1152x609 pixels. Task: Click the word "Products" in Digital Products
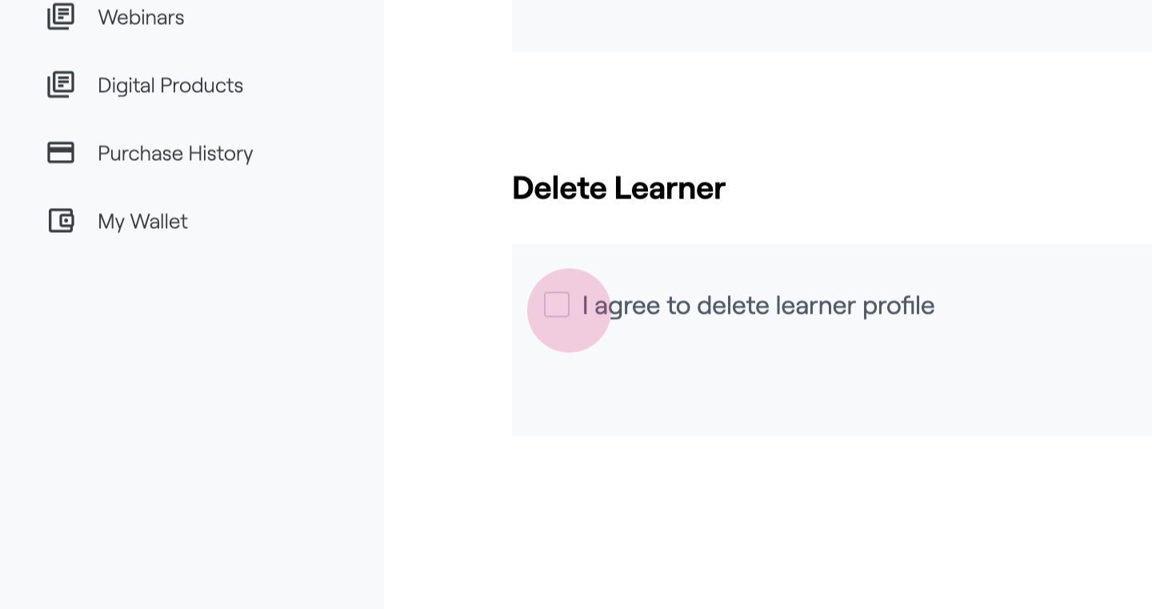click(x=202, y=85)
